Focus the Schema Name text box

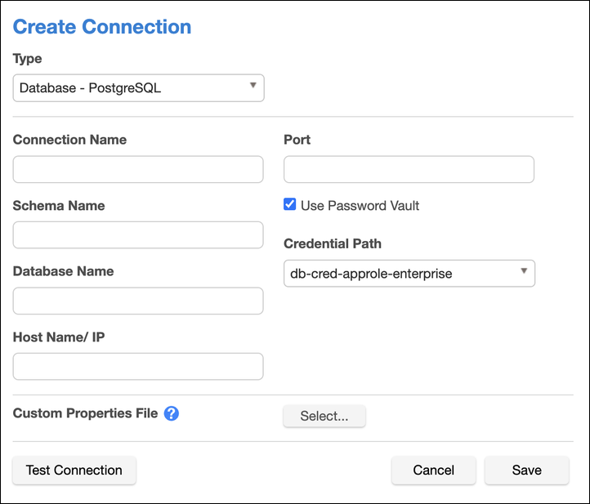(x=138, y=235)
